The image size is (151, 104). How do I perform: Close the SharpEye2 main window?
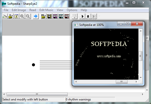tap(143, 3)
